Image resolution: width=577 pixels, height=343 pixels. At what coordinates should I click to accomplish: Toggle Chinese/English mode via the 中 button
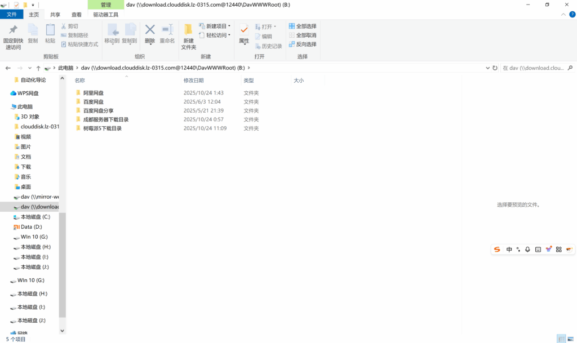pyautogui.click(x=509, y=250)
